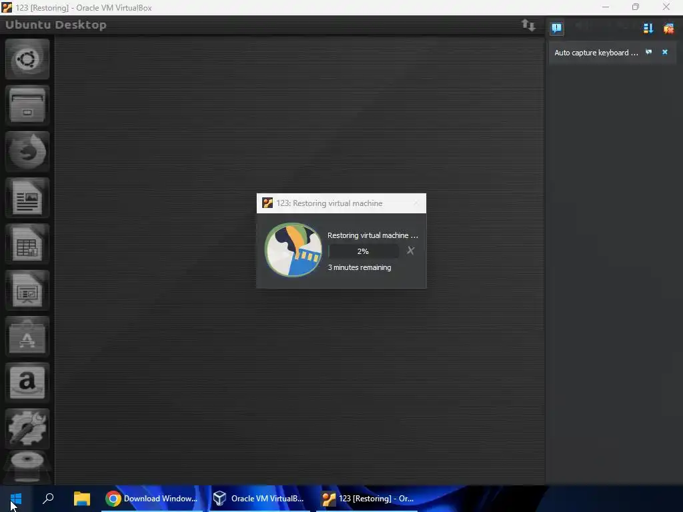Click the disc drive icon in launcher

pyautogui.click(x=27, y=467)
